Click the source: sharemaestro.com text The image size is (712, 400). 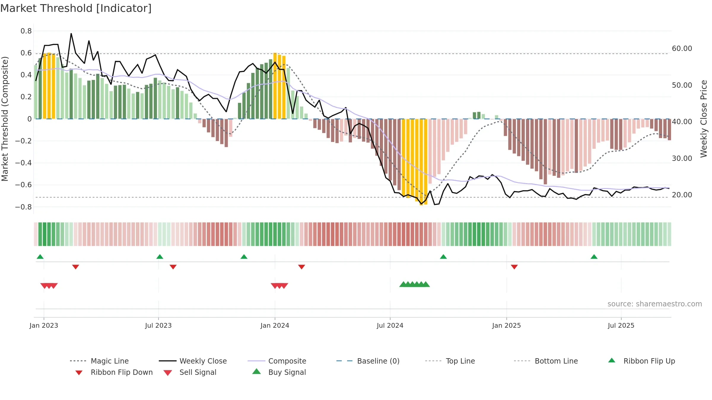[x=655, y=304]
